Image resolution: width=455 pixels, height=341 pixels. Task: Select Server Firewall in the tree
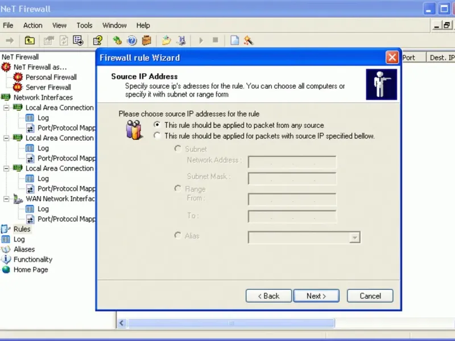click(48, 88)
